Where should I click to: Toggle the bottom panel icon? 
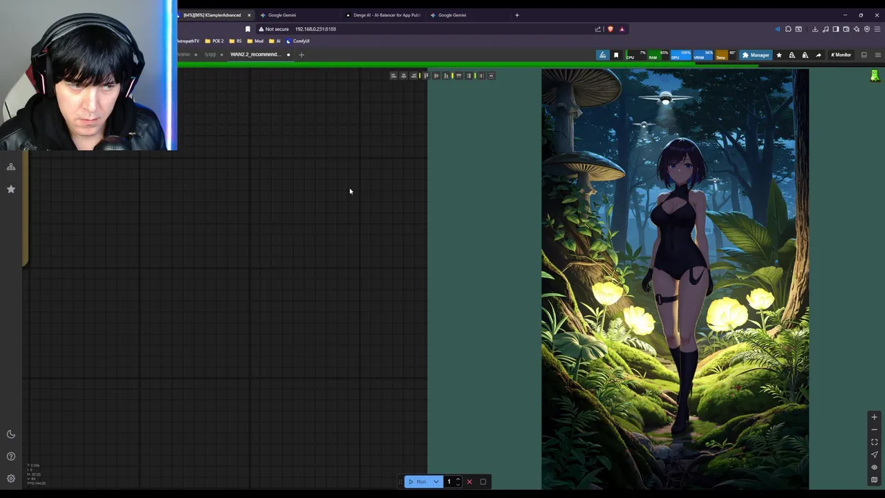tap(864, 55)
